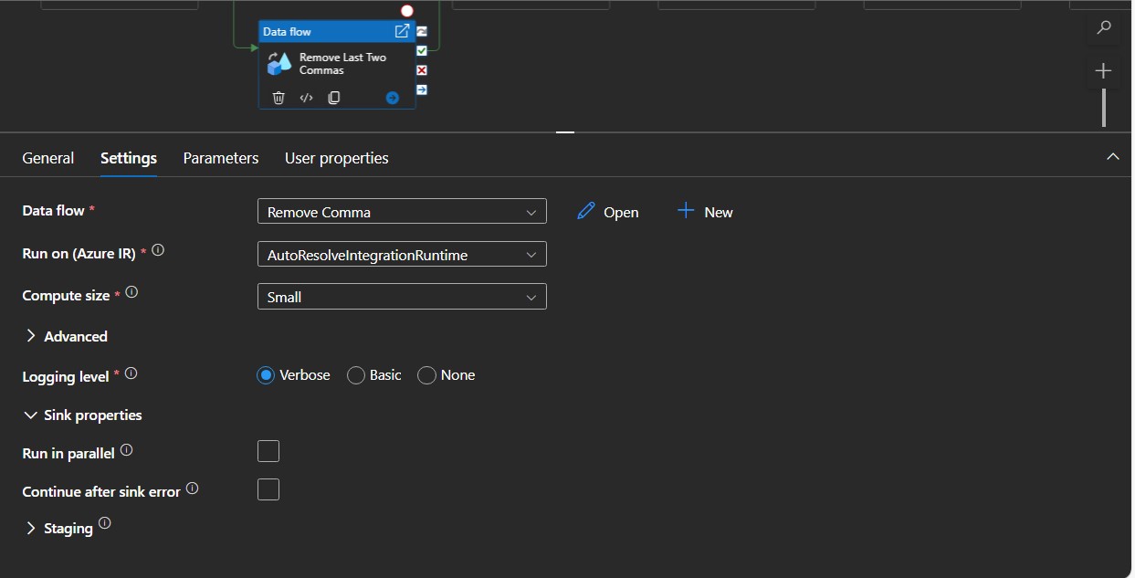Switch to the Parameters tab

point(221,158)
